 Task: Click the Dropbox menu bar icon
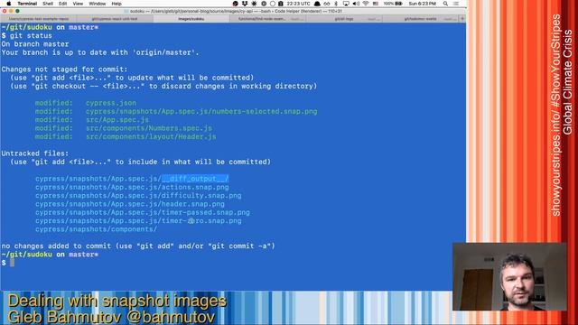pyautogui.click(x=245, y=4)
